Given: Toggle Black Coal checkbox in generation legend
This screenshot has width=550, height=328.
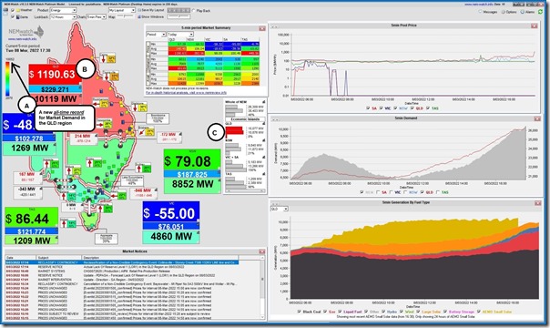Looking at the screenshot, I should tap(300, 312).
